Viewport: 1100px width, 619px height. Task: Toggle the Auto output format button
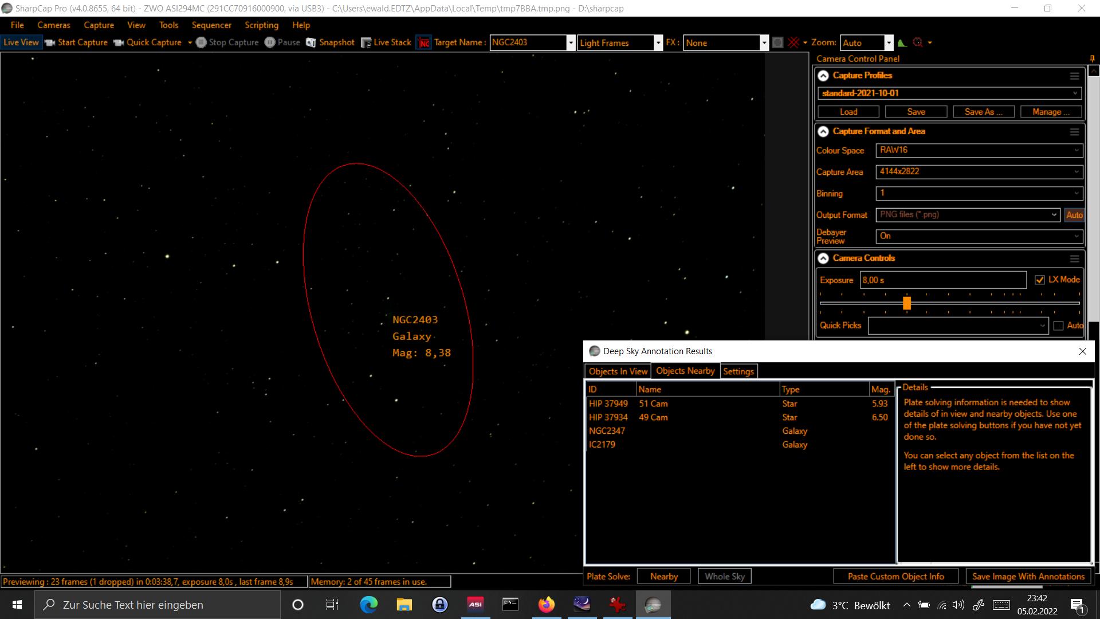click(x=1074, y=215)
